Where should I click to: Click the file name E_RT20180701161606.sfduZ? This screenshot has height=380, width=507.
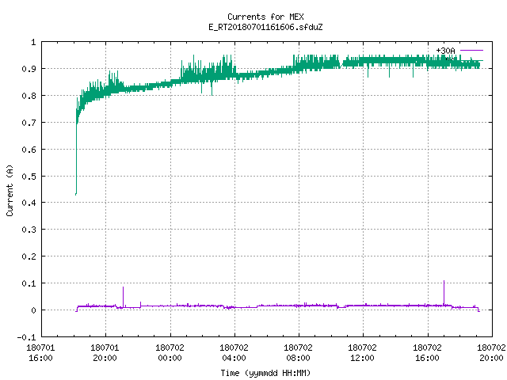point(265,27)
